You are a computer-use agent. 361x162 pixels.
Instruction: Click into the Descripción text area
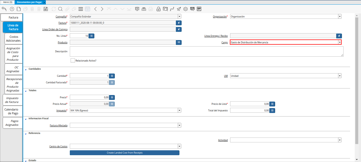pos(206,51)
